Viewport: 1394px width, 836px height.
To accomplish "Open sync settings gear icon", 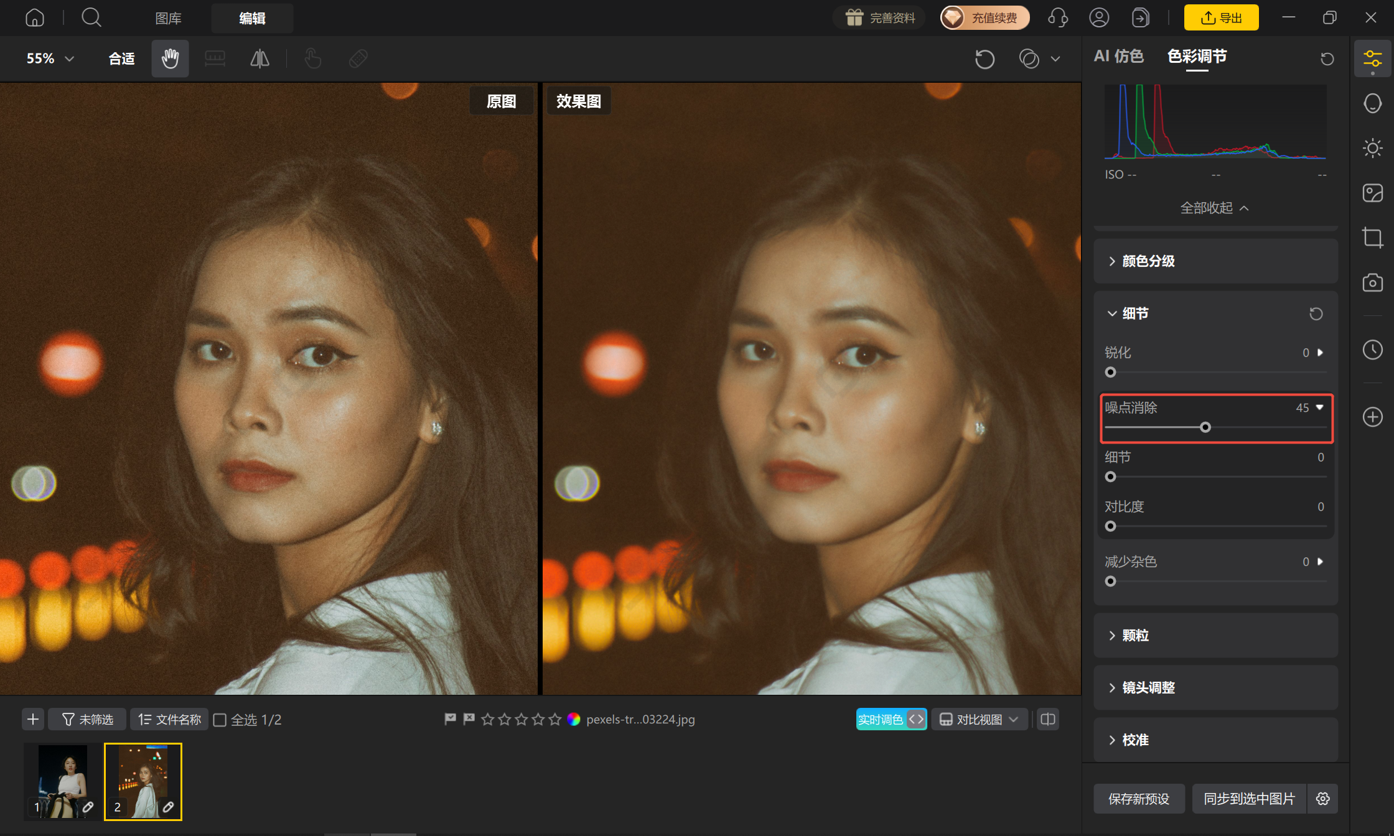I will 1323,799.
